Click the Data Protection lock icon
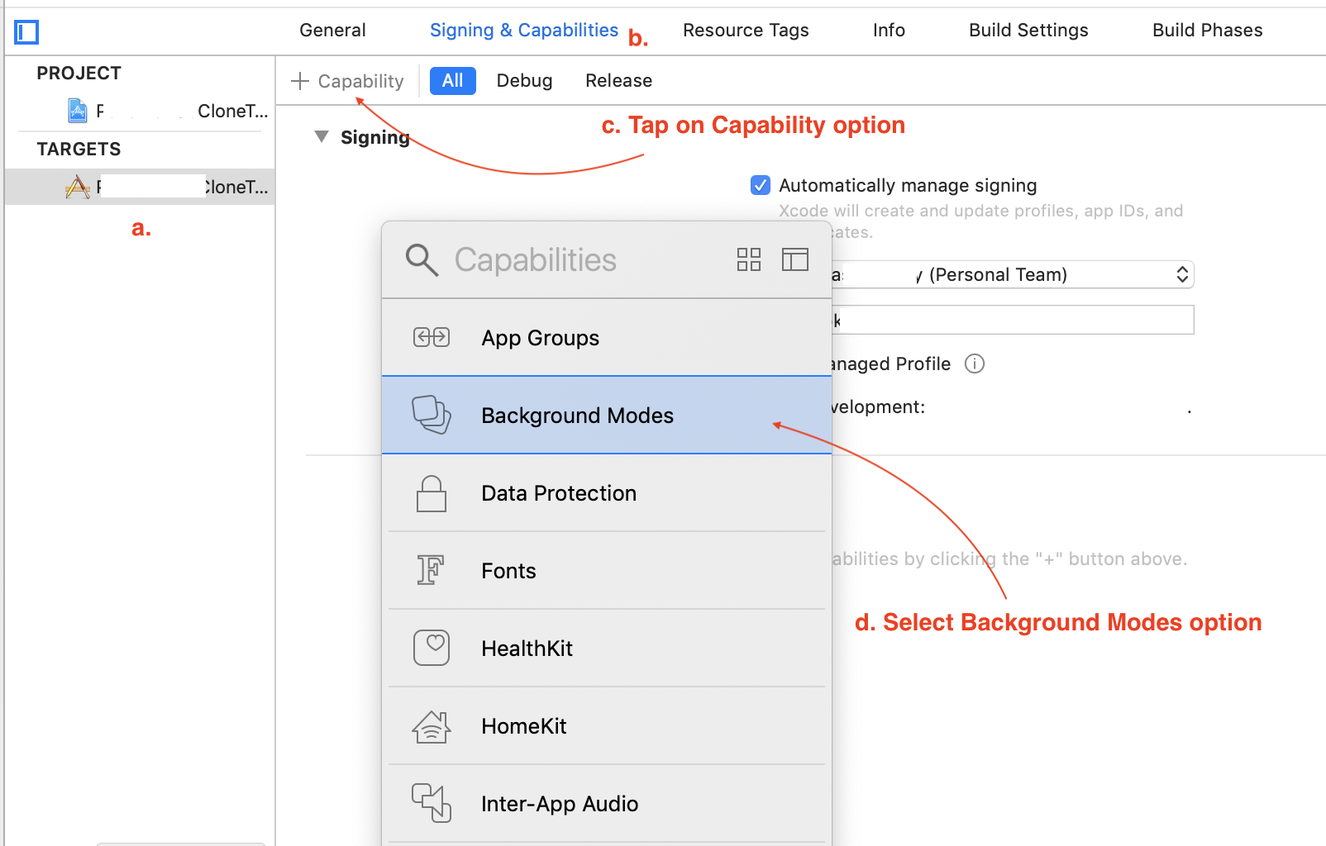1326x846 pixels. coord(432,493)
